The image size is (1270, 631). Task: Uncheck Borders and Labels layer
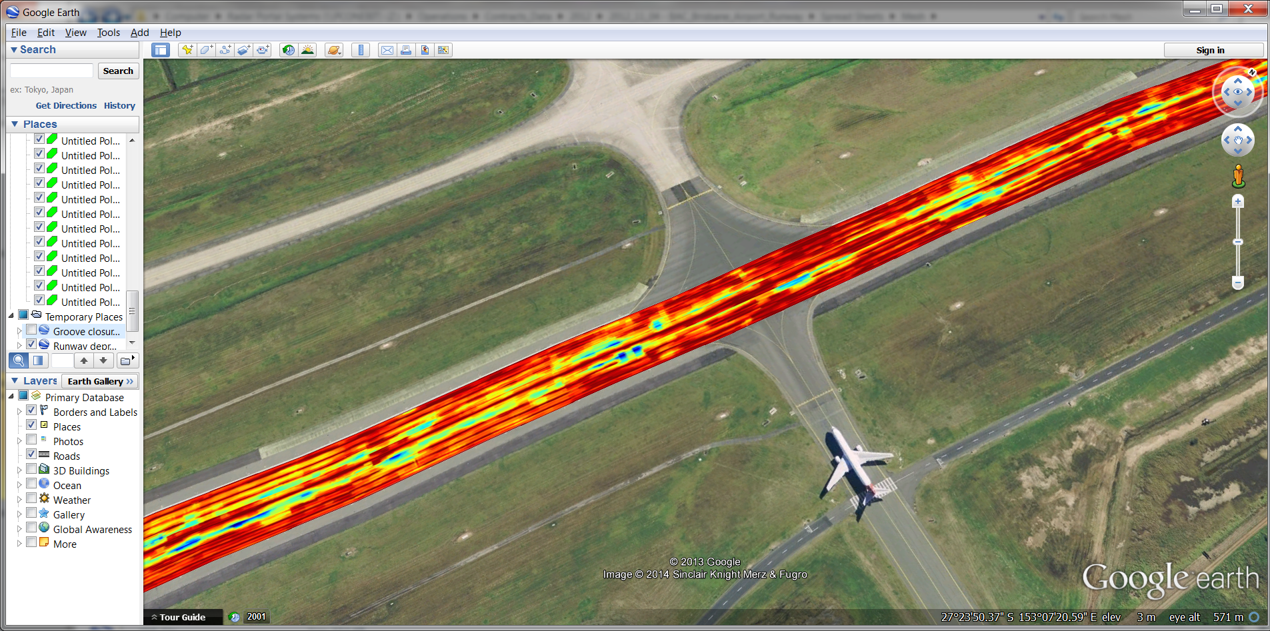[31, 410]
